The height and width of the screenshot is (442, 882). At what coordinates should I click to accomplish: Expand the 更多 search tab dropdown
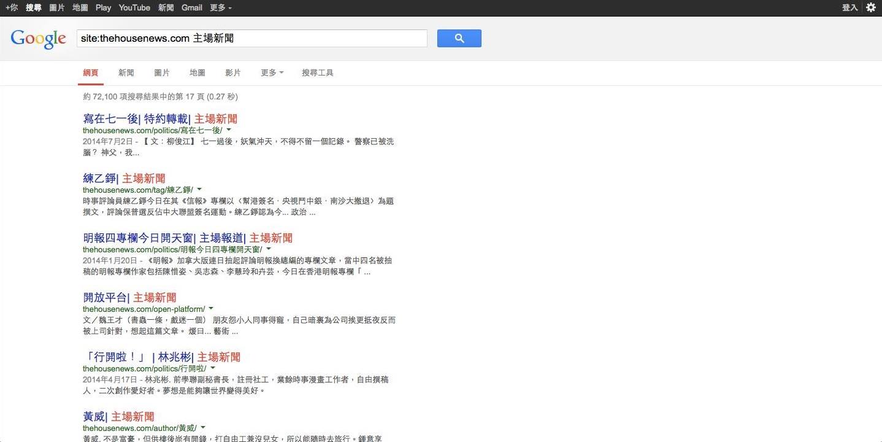click(x=272, y=72)
